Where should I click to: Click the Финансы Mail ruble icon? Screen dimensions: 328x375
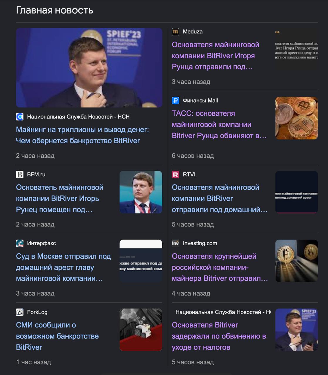(x=175, y=100)
